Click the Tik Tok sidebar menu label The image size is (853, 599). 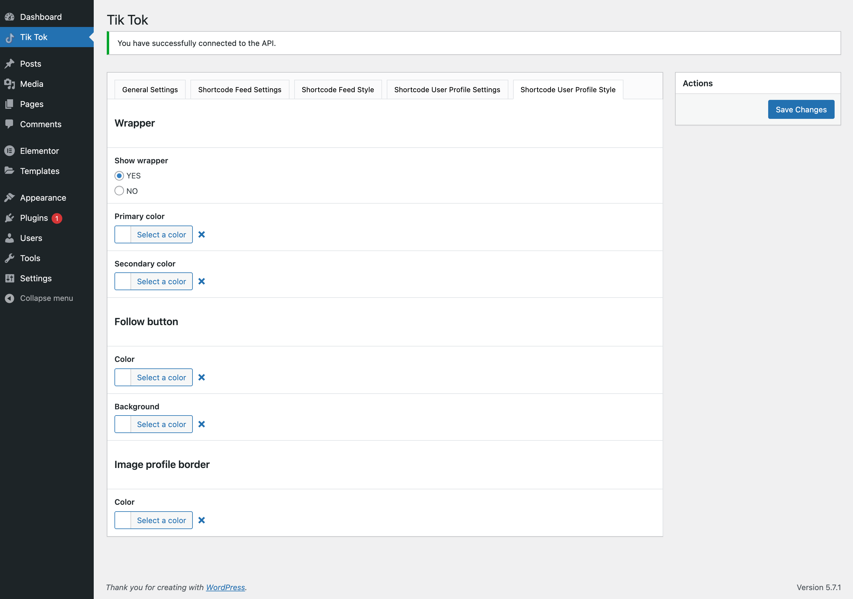pos(34,37)
